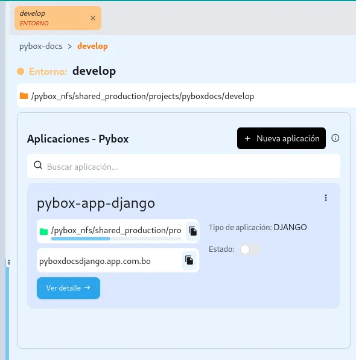Viewport: 356px width, 360px height.
Task: Click the pyboxdocsdjango.app.com.bo domain text
Action: tap(95, 262)
